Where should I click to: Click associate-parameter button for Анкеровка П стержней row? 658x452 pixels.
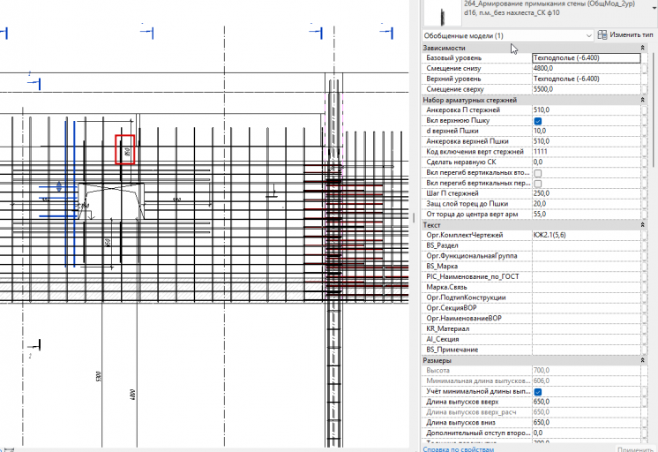tap(644, 110)
